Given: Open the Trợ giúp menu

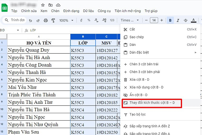Looking at the screenshot, I should point(151,11).
